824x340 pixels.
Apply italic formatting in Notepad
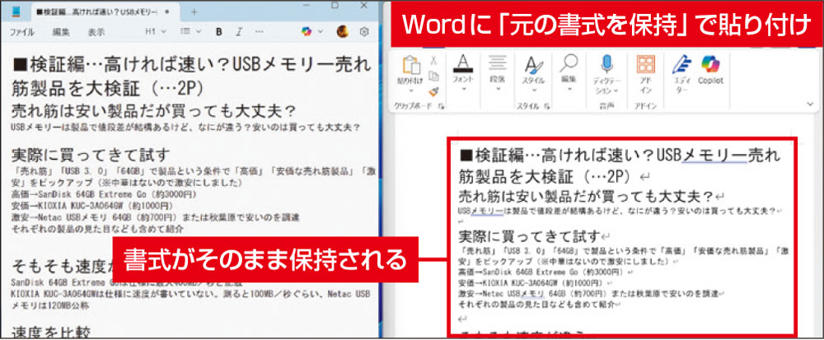[239, 31]
